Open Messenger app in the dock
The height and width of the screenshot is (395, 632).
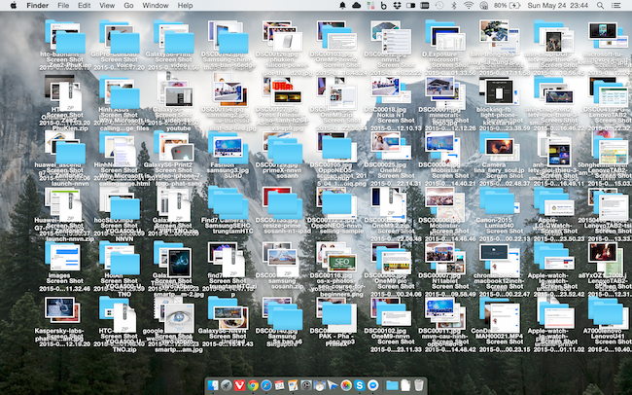(373, 385)
